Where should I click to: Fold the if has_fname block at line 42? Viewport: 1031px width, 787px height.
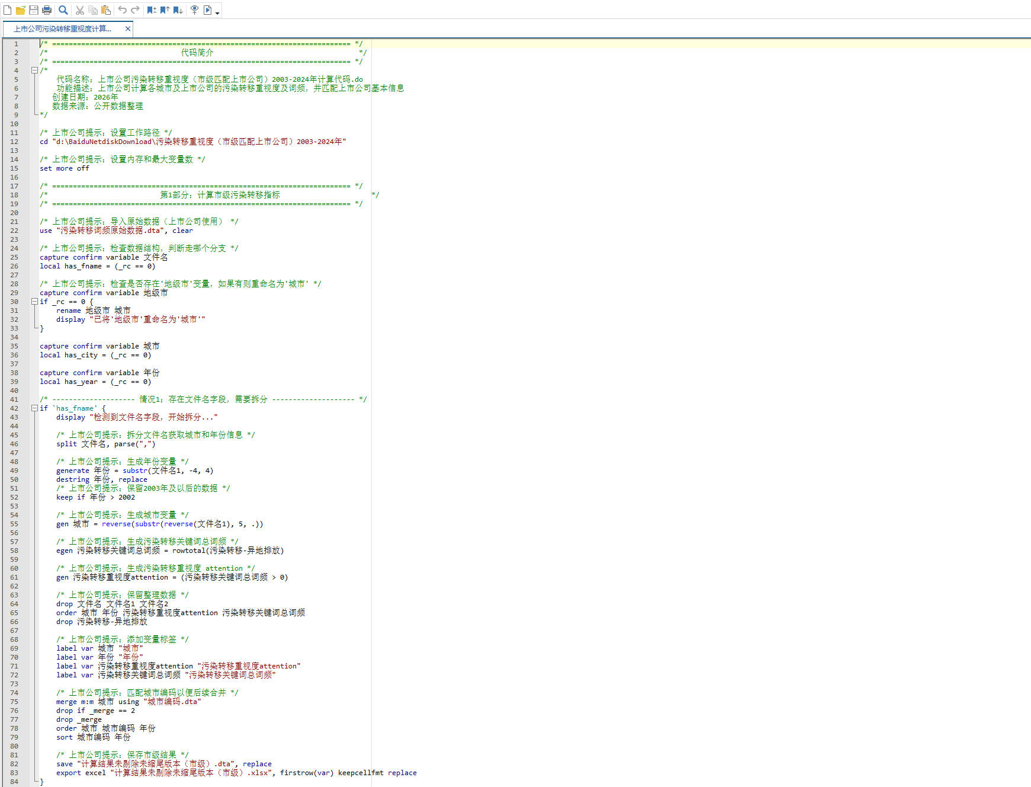tap(34, 408)
